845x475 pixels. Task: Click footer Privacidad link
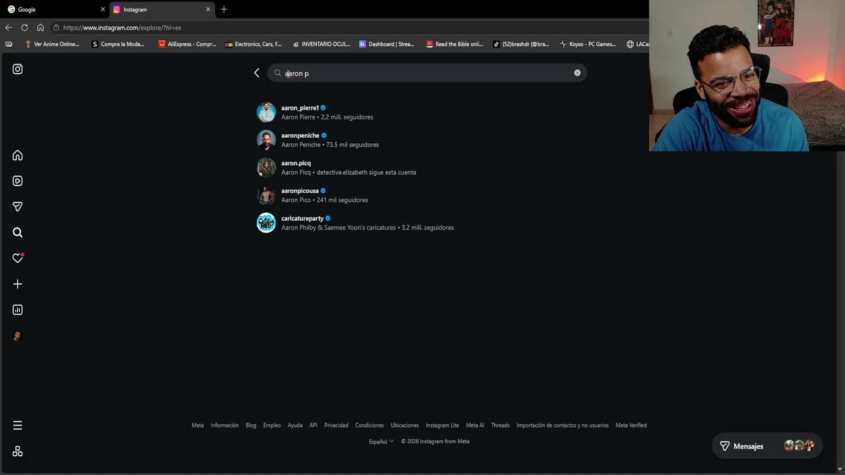(336, 426)
